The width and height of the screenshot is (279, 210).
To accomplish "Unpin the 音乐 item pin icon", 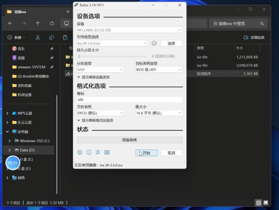I will click(x=52, y=48).
